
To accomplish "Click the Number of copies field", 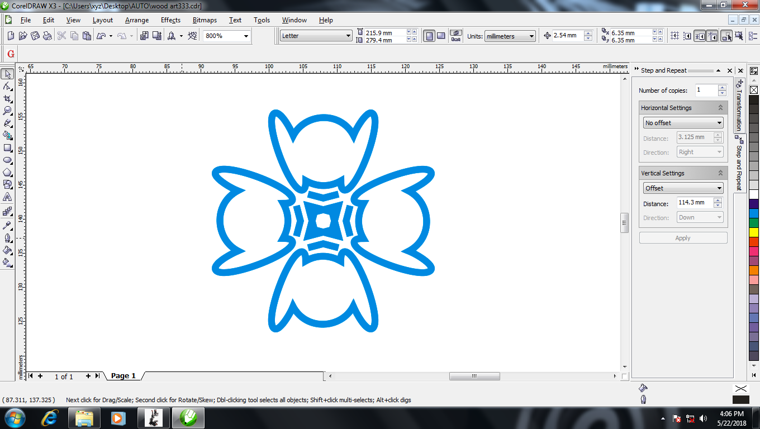I will tap(706, 90).
